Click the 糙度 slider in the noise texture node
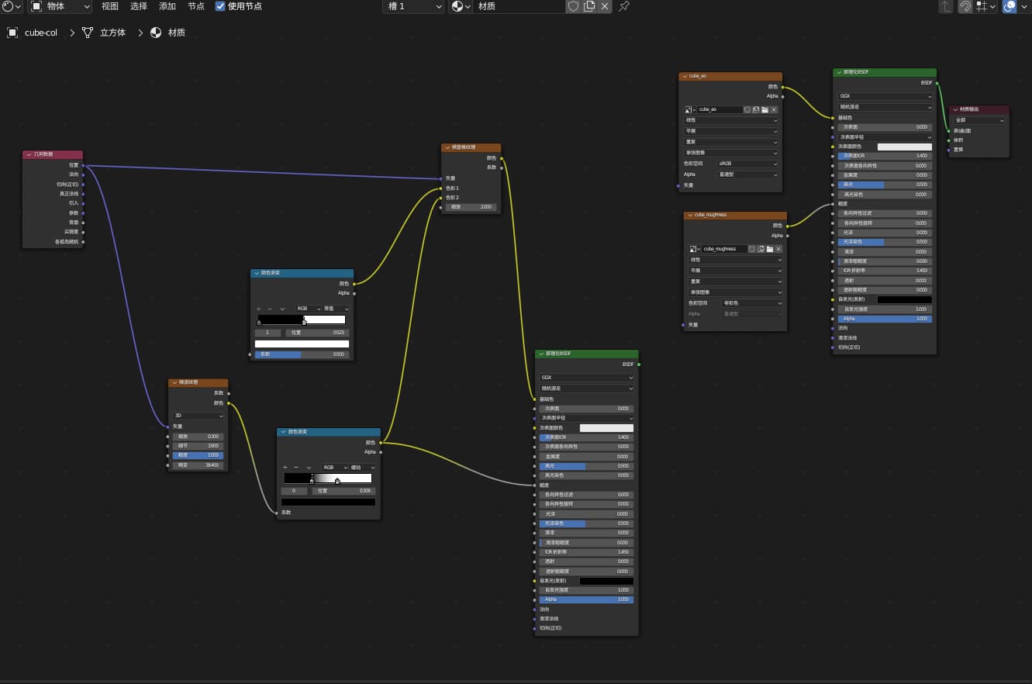Image resolution: width=1032 pixels, height=684 pixels. pyautogui.click(x=198, y=455)
